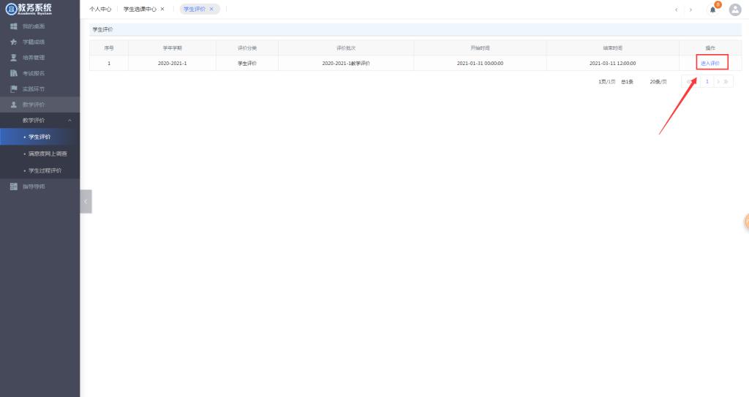The height and width of the screenshot is (397, 749).
Task: Open 培养管理 via its sidebar icon
Action: 13,57
